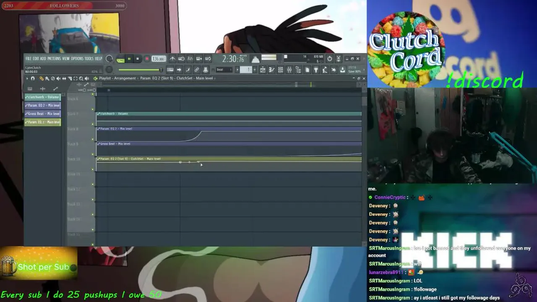The image size is (537, 302).
Task: Click the plus button beside pattern selector
Action: (x=255, y=70)
